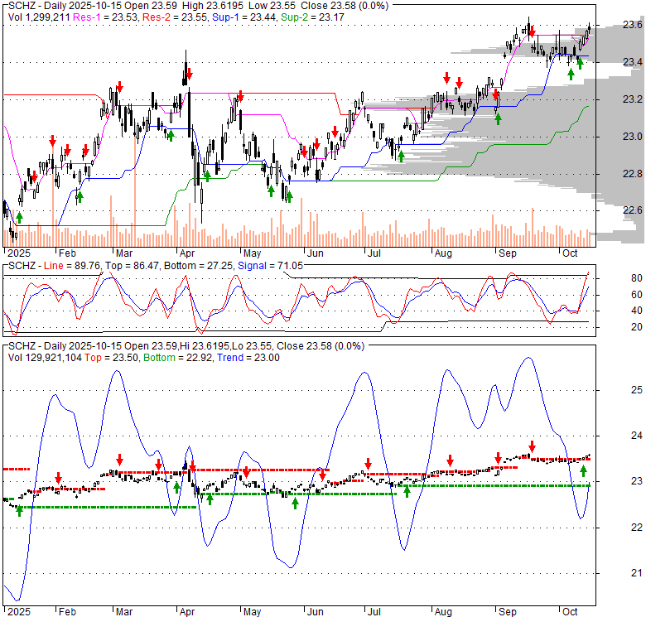Click the 25 label on trend chart axis
The height and width of the screenshot is (617, 646).
pos(637,389)
